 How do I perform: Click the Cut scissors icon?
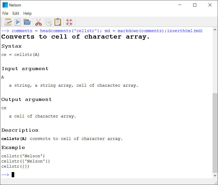pos(39,22)
